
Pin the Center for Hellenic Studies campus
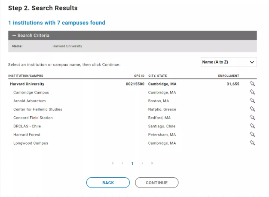click(x=252, y=109)
